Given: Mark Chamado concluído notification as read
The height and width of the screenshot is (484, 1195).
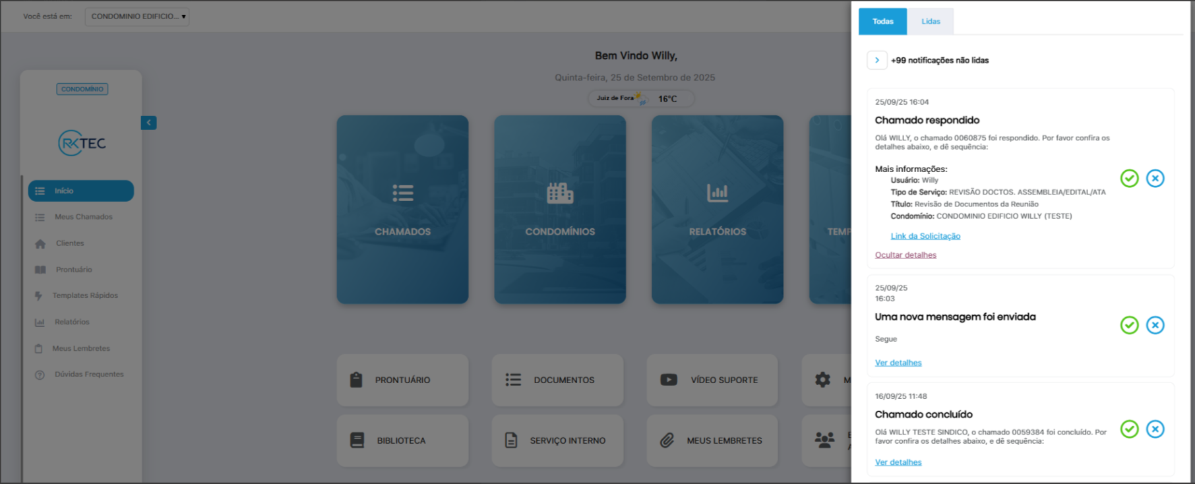Looking at the screenshot, I should [x=1129, y=429].
